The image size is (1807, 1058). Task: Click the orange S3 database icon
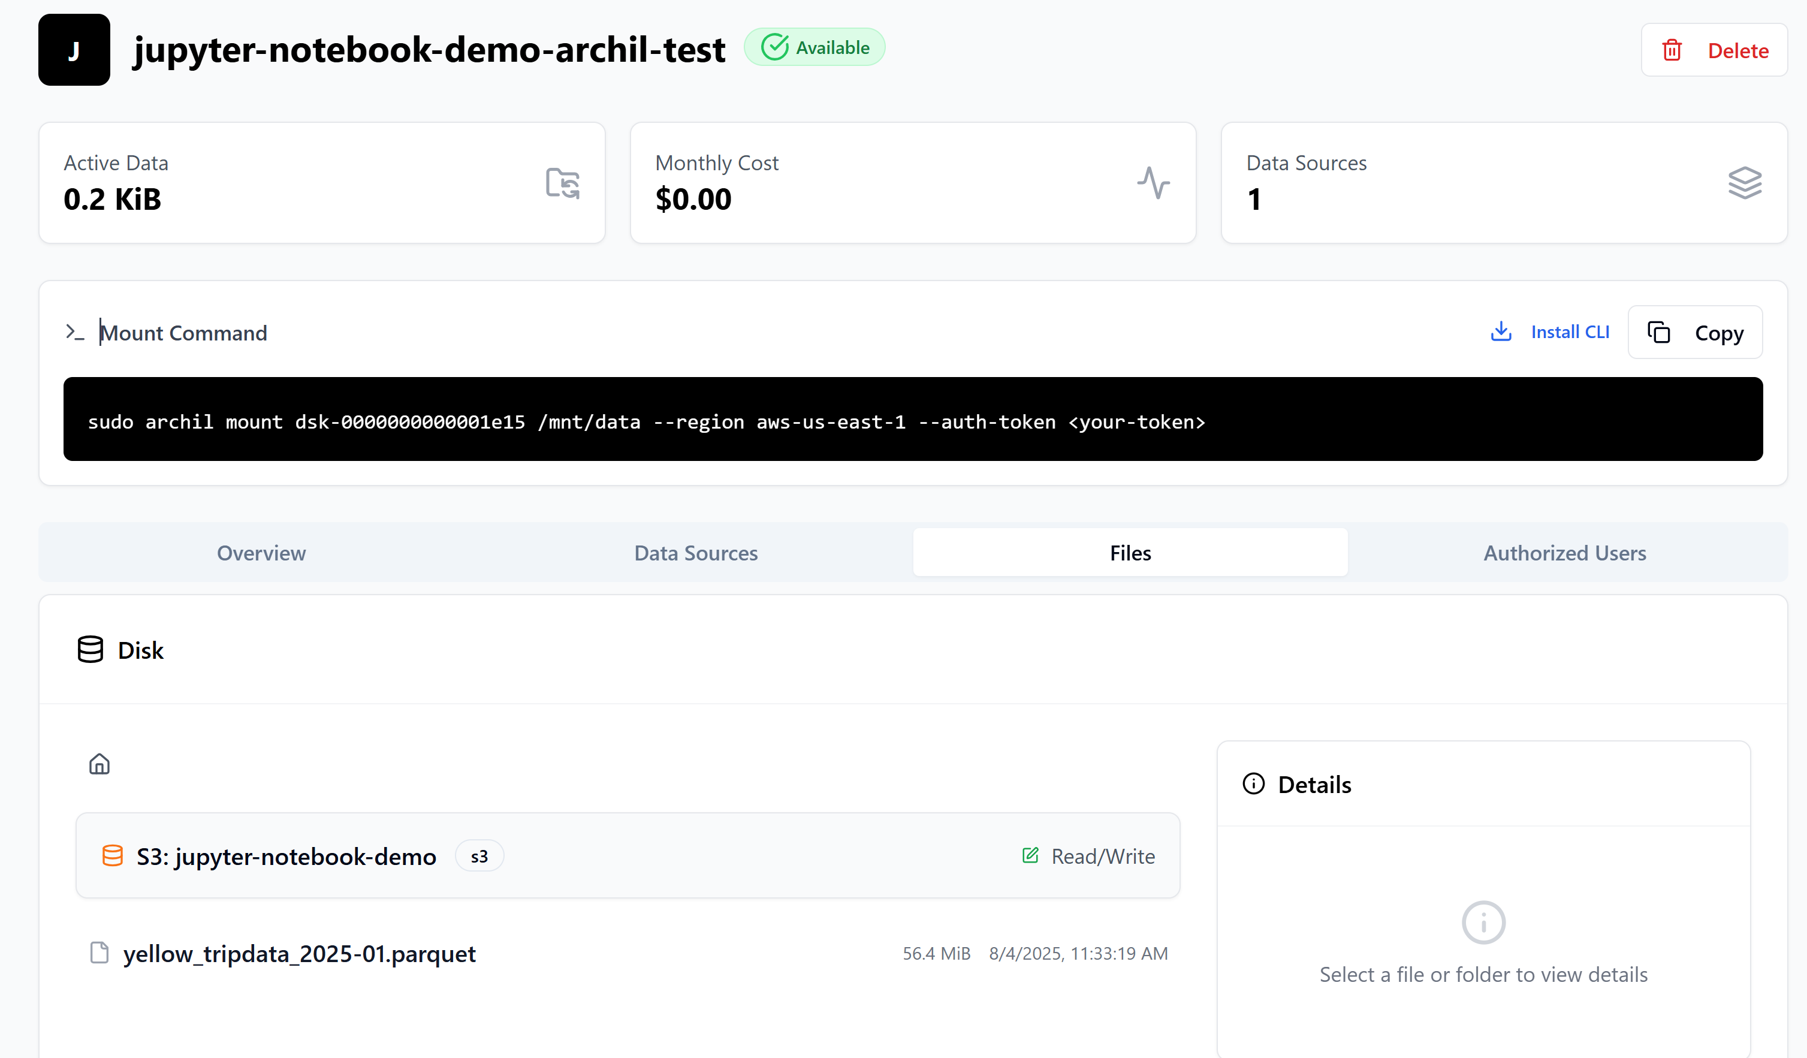point(113,856)
